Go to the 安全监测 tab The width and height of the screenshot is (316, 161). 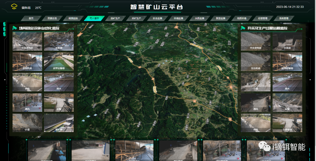pos(157,18)
